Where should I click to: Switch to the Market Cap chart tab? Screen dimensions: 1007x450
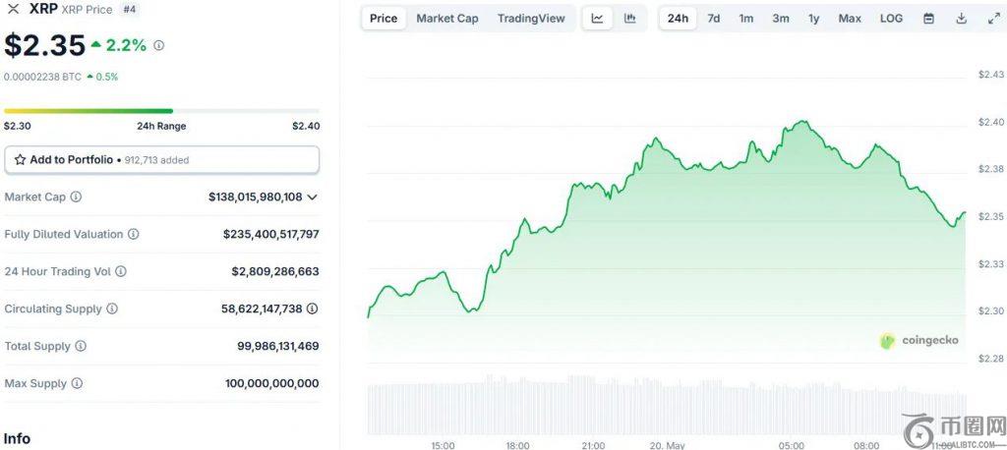click(446, 19)
